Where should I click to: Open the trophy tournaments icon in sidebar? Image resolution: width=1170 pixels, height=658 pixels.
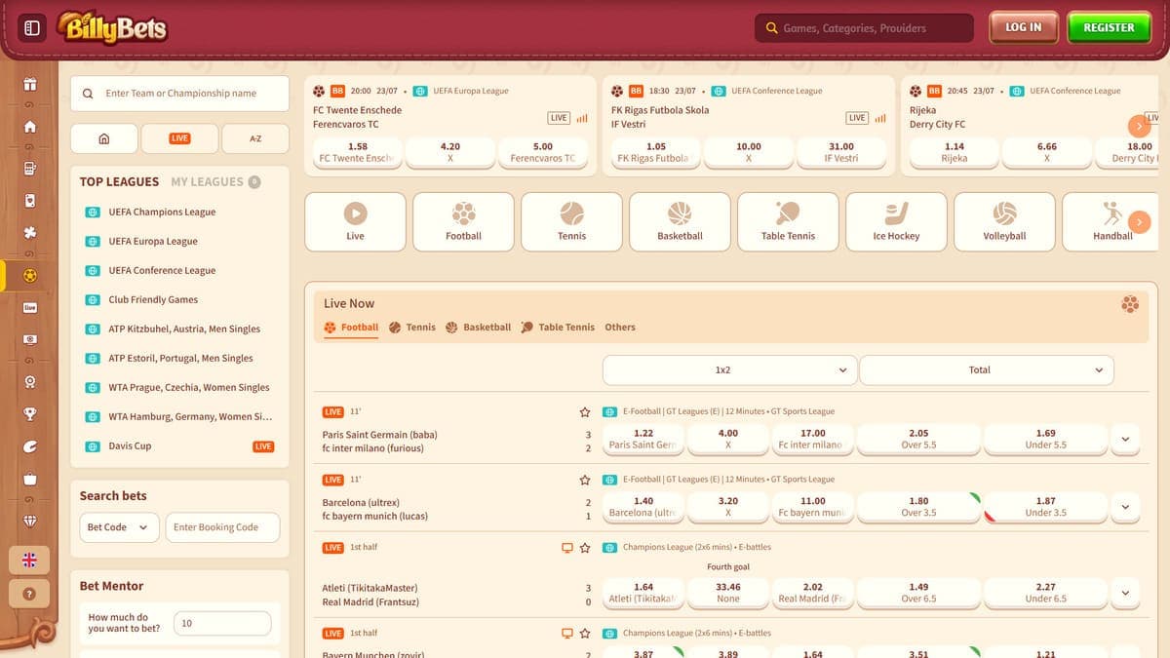[x=30, y=413]
